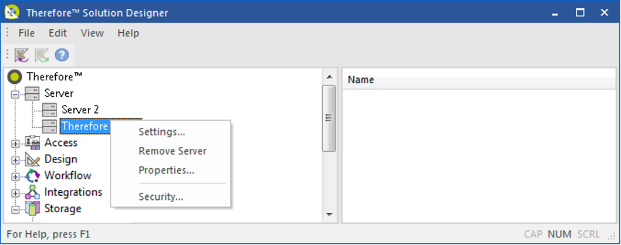Collapse the Storage tree node
This screenshot has height=245, width=621.
[x=15, y=209]
